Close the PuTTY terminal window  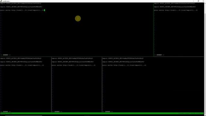[x=203, y=1]
